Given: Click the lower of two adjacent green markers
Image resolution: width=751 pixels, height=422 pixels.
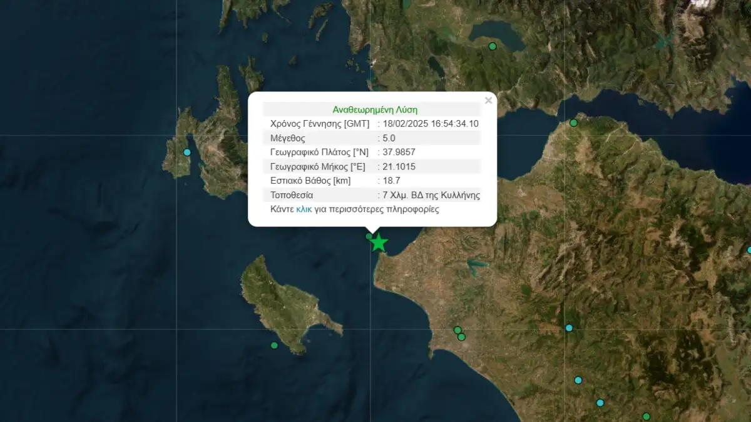Looking at the screenshot, I should point(462,338).
